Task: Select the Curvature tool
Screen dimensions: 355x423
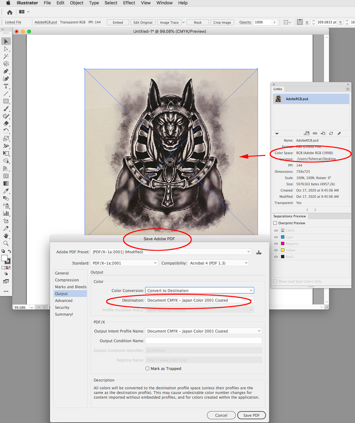Action: coord(6,79)
